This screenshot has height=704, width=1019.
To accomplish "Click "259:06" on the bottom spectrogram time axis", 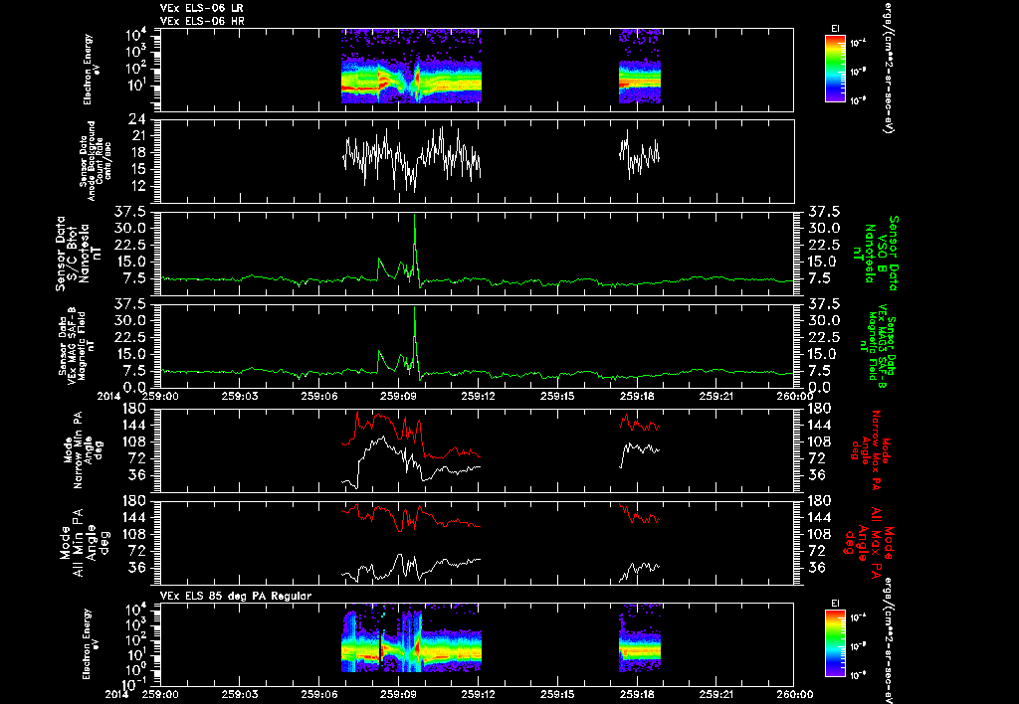I will (x=319, y=694).
